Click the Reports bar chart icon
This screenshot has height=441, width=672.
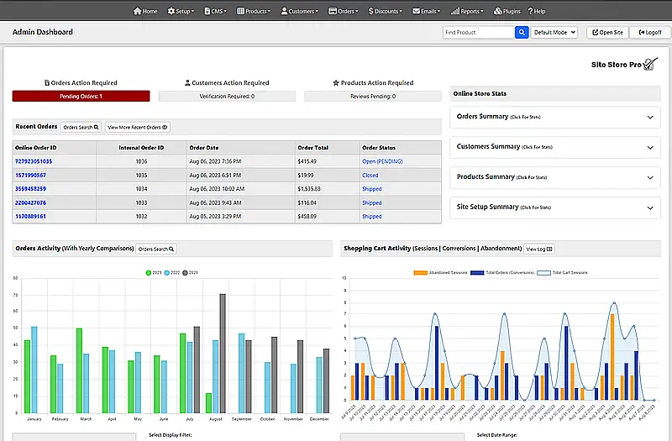click(455, 11)
